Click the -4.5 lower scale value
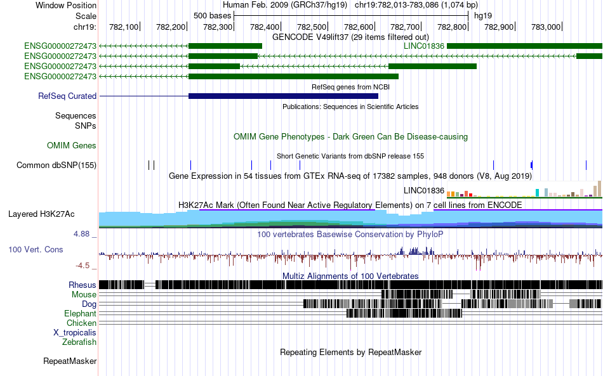This screenshot has width=603, height=376. [x=83, y=266]
